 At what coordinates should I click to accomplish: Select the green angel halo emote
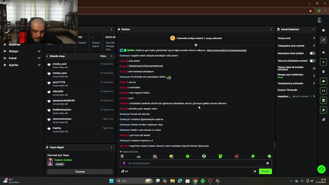point(220,156)
